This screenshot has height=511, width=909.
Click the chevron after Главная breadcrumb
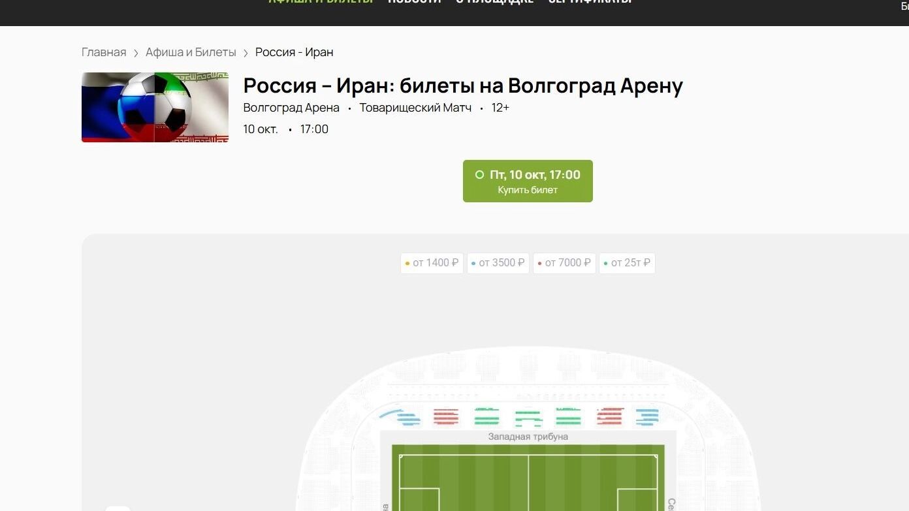[x=136, y=53]
